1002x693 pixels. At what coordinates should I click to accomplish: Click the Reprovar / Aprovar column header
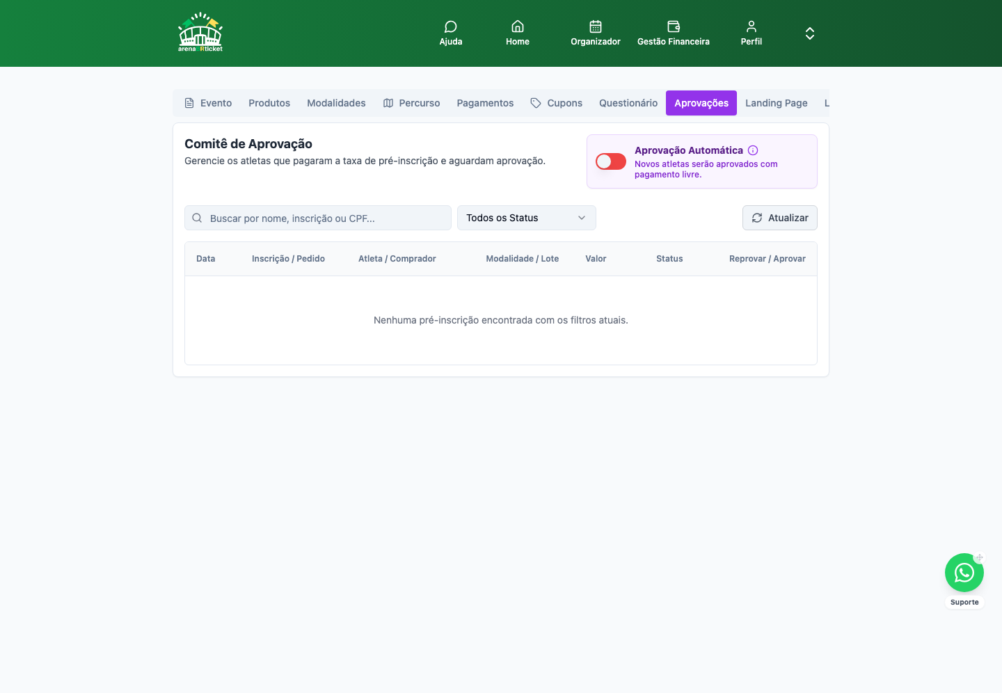pos(768,259)
